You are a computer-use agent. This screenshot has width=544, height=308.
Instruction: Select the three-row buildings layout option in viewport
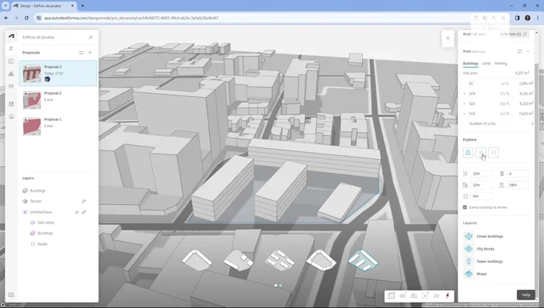point(280,260)
